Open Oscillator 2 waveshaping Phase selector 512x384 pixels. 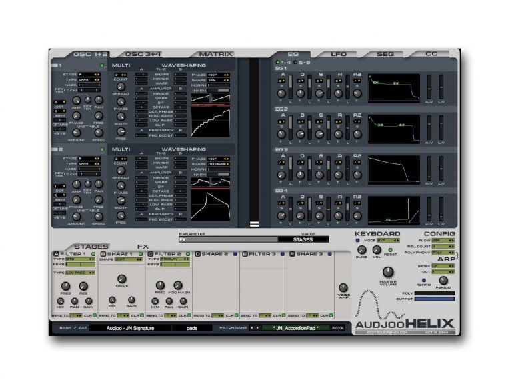click(x=219, y=159)
